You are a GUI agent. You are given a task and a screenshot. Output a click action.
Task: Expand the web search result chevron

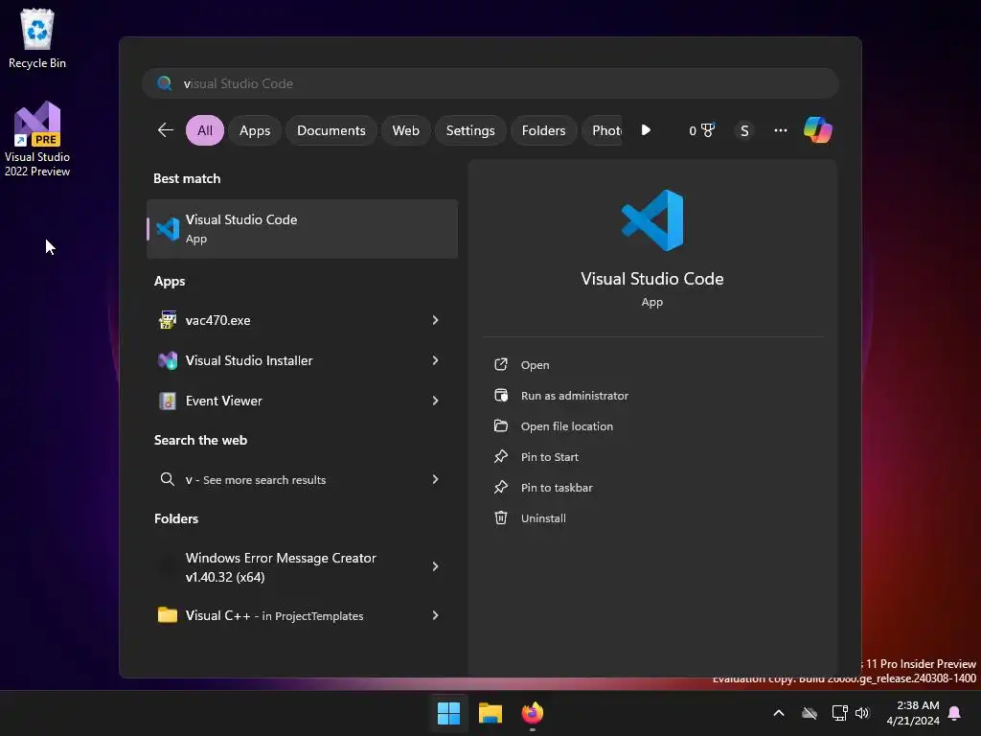tap(436, 479)
